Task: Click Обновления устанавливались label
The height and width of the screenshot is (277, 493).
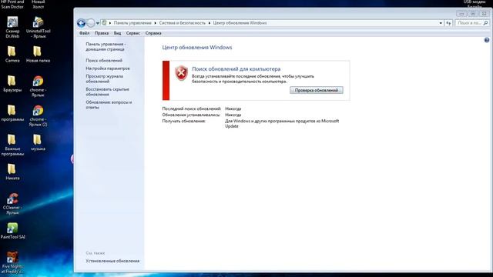Action: [191, 115]
